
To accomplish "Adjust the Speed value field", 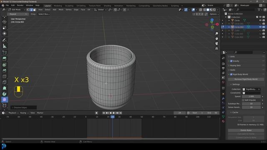I will 251,96.
